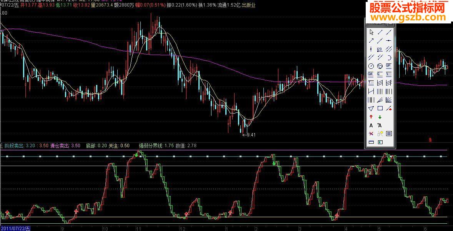This screenshot has width=453, height=231.
Task: Select the green down arrow marker tool
Action: [380, 117]
